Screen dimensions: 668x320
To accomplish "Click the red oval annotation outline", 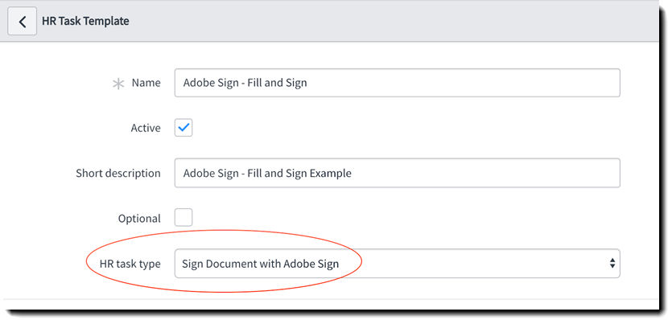I will tap(224, 231).
